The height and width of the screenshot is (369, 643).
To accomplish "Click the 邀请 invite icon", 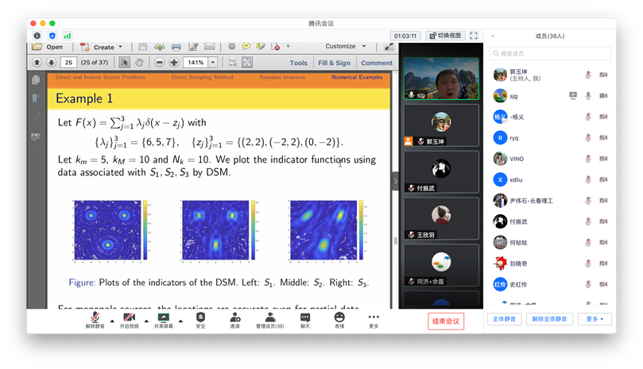I will (235, 319).
